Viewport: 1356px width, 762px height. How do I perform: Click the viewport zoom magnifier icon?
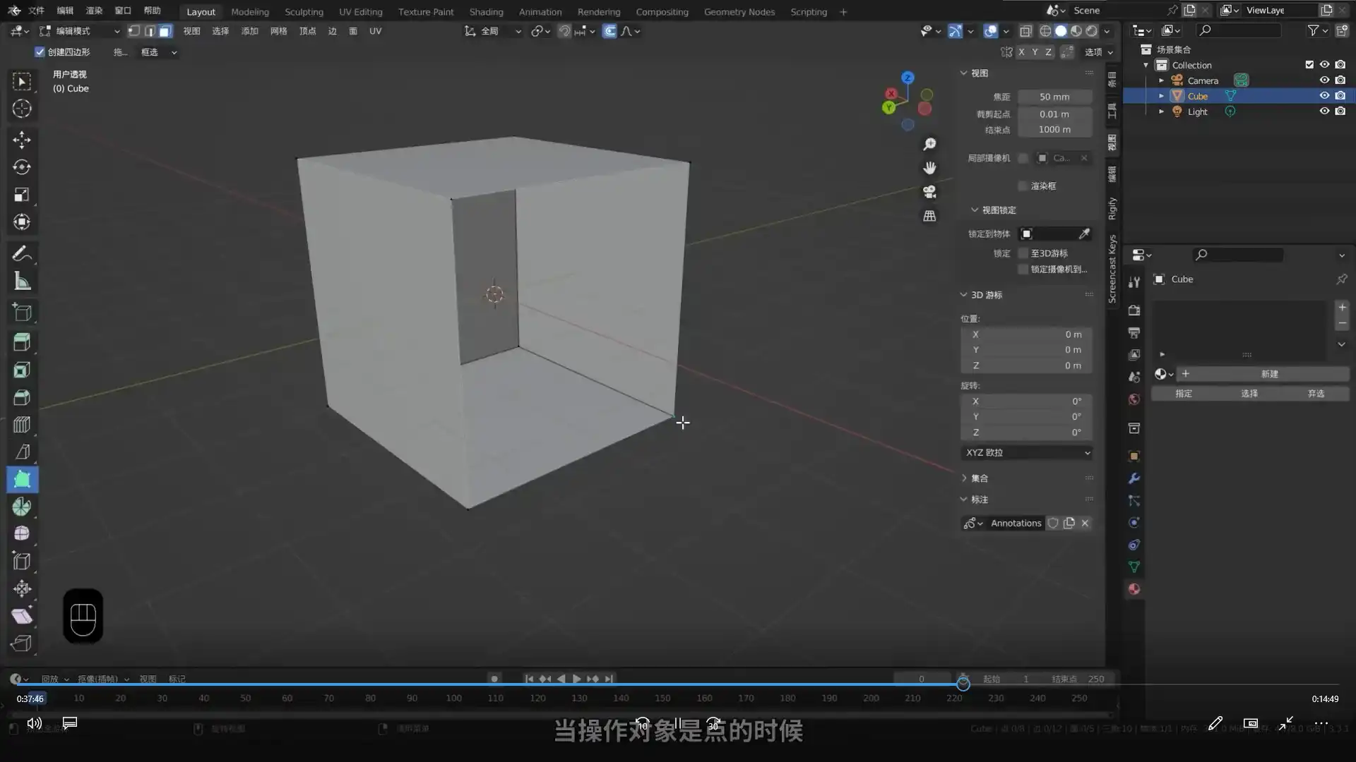[929, 143]
